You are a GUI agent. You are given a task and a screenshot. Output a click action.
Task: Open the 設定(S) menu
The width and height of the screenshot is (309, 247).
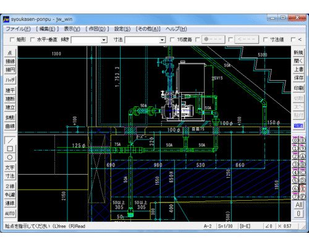pyautogui.click(x=122, y=29)
